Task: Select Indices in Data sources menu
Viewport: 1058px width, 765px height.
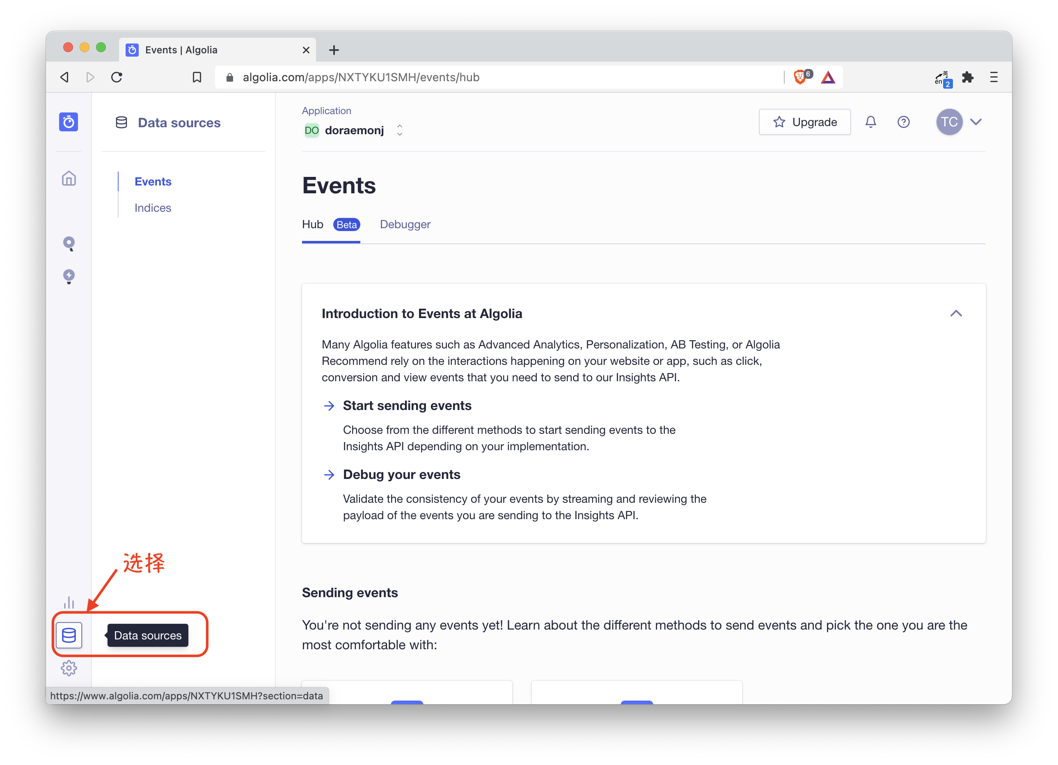Action: (x=153, y=208)
